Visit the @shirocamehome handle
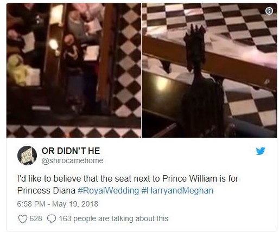The width and height of the screenshot is (279, 232). click(72, 160)
